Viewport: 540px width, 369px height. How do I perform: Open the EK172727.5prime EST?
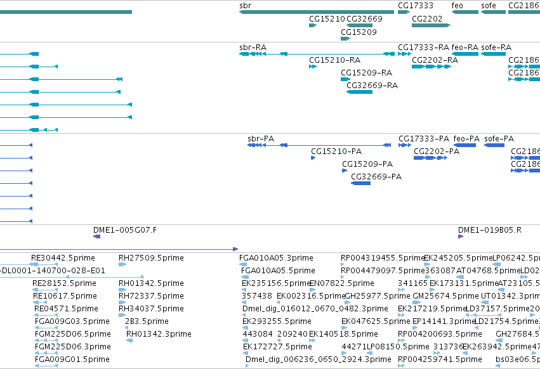point(246,353)
